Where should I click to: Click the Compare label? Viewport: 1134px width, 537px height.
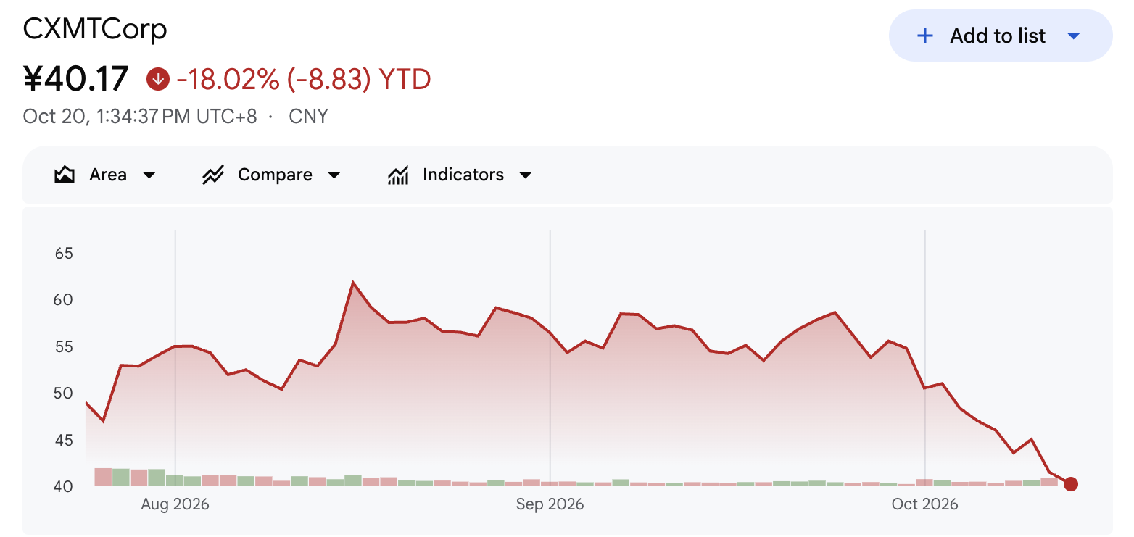275,175
